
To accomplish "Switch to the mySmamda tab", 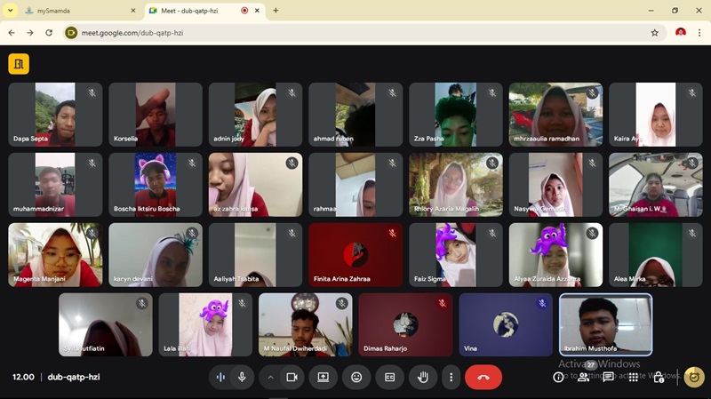I will point(76,11).
